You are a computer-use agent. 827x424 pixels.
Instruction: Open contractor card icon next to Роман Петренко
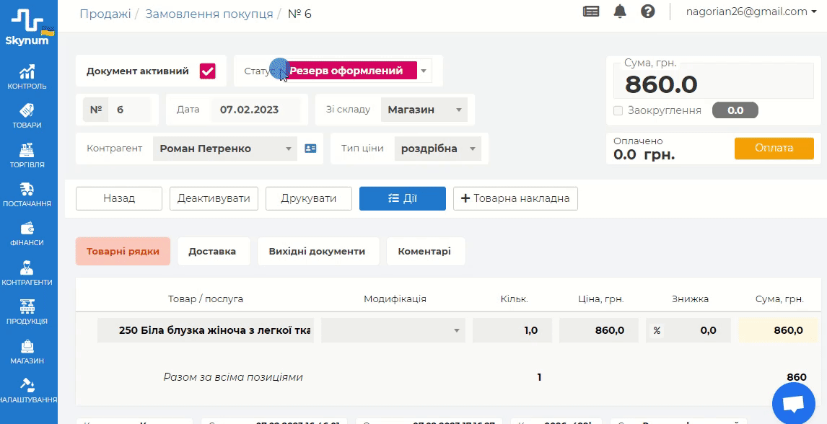pos(310,149)
